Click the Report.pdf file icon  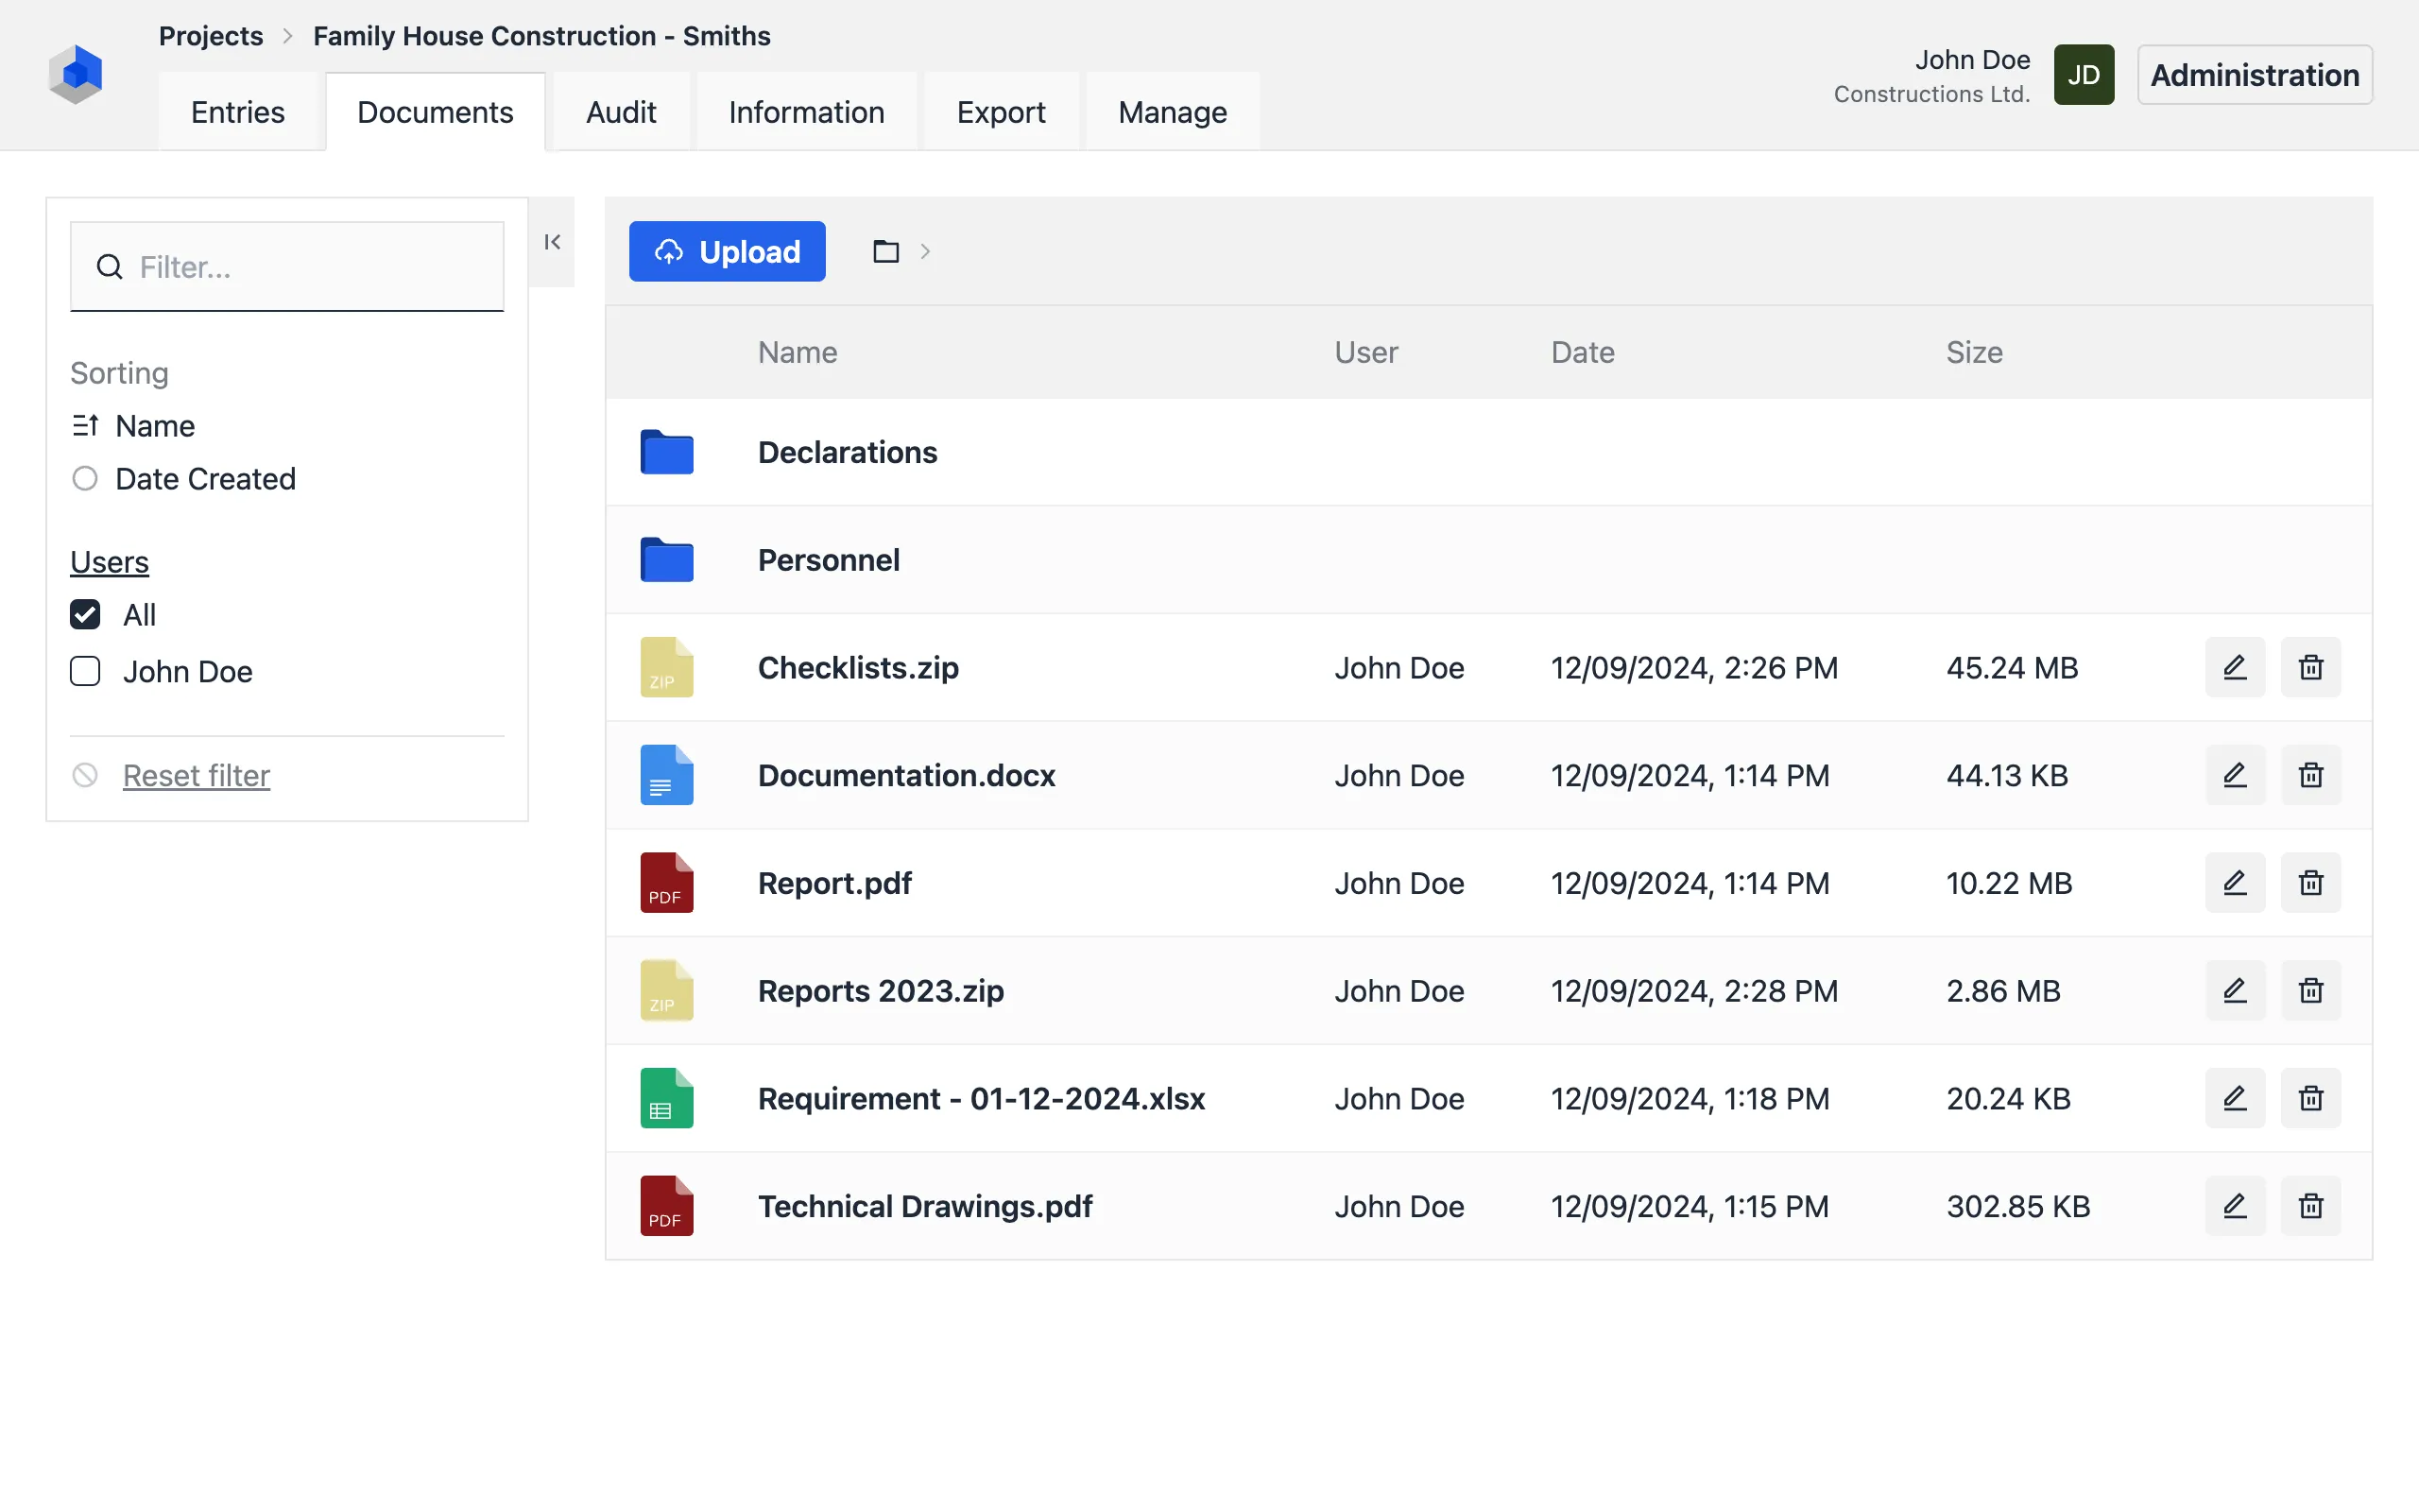(667, 883)
